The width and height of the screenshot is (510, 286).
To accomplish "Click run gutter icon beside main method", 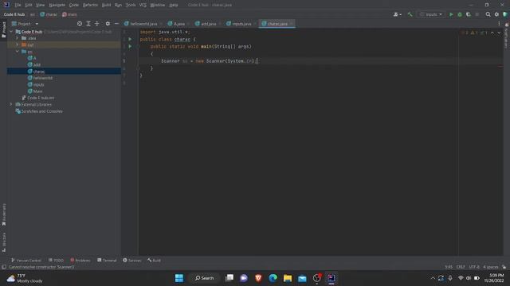I will tap(130, 46).
